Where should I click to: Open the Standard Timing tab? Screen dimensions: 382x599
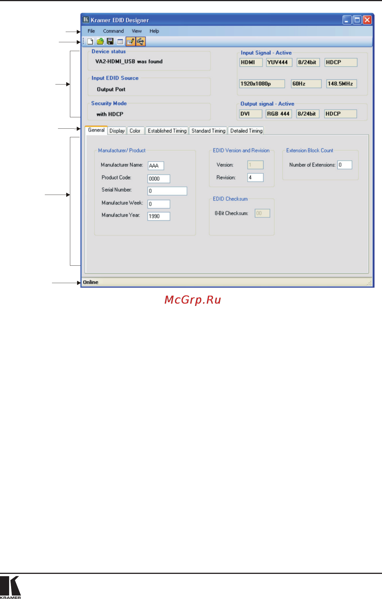[208, 131]
